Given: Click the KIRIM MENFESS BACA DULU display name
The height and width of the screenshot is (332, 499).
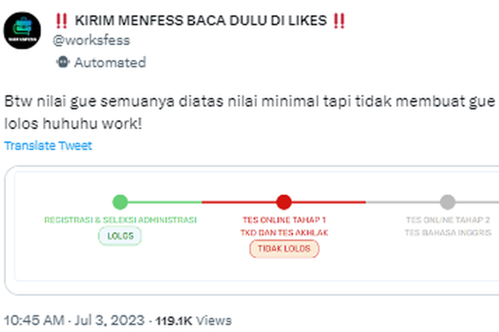Looking at the screenshot, I should 200,20.
